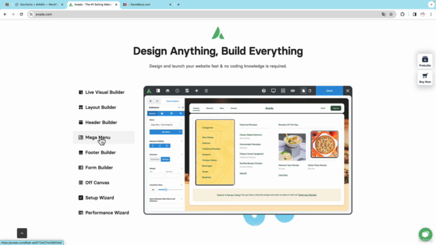Click the pizza recipe thumbnail

[x=324, y=144]
